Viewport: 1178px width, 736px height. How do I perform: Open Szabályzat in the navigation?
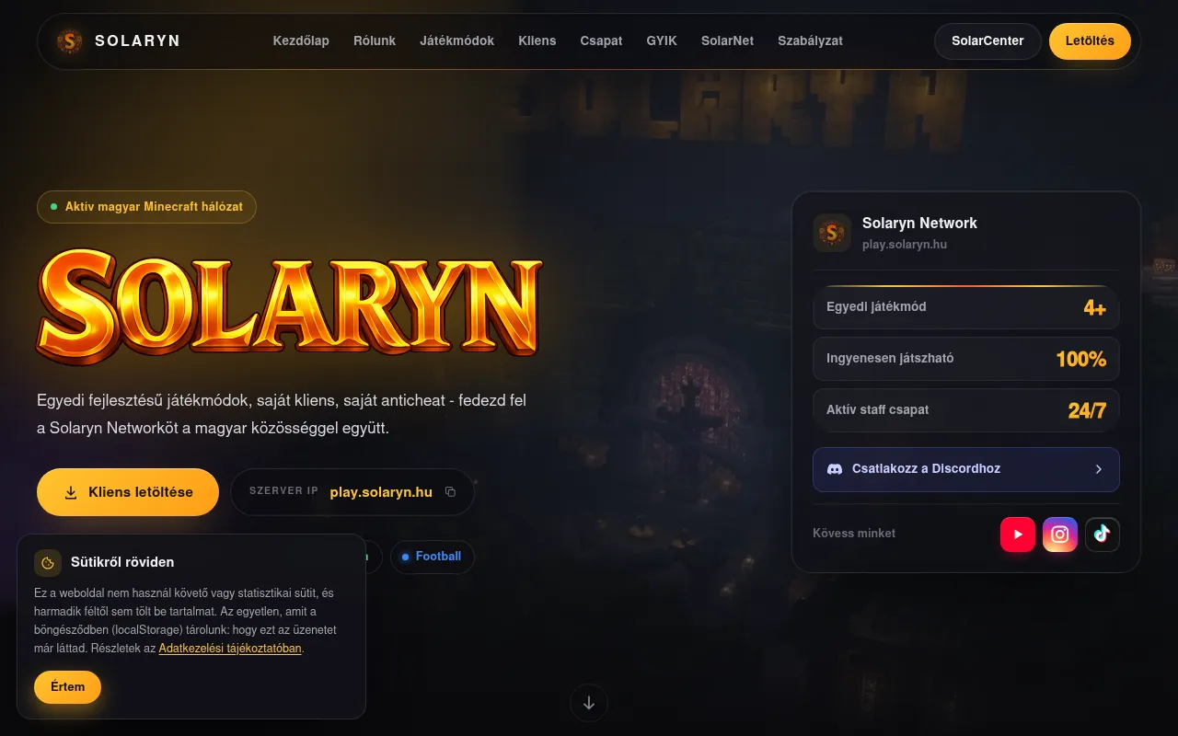[x=810, y=40]
